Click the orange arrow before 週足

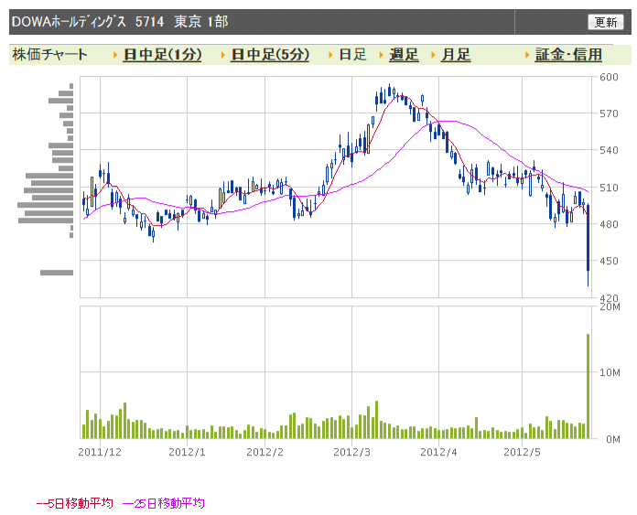[381, 55]
